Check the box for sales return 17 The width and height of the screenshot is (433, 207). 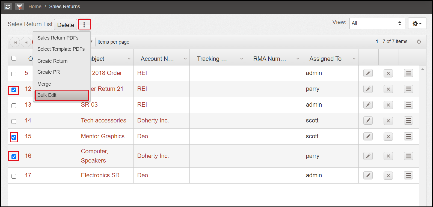pyautogui.click(x=14, y=176)
